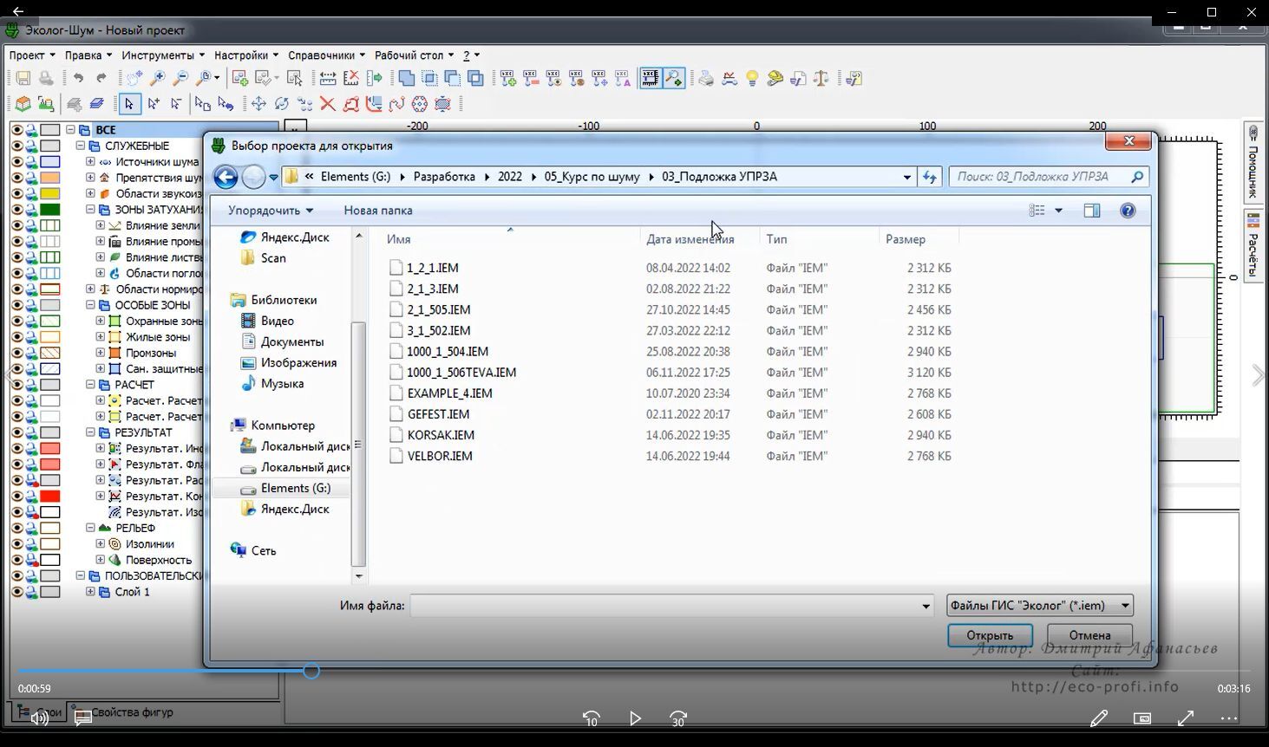Click the video playback progress slider handle
1269x747 pixels.
(311, 671)
